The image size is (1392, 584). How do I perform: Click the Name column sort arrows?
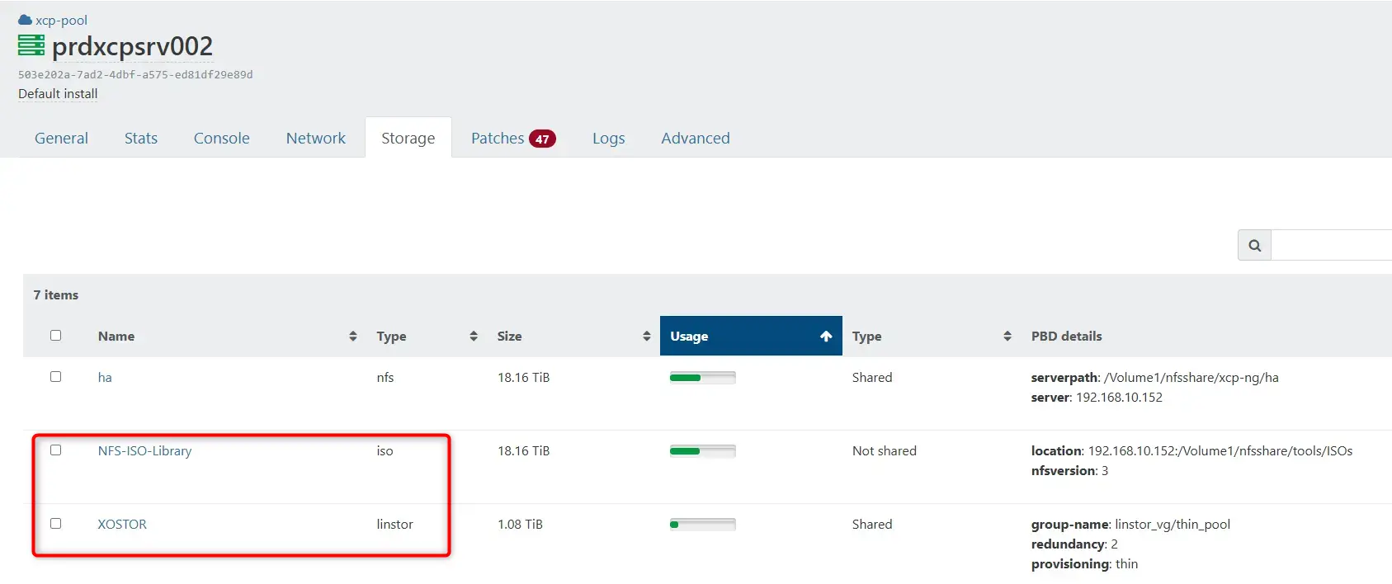(x=353, y=336)
